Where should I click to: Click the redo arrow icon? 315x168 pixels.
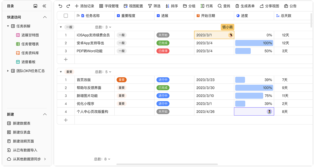[x=68, y=6]
